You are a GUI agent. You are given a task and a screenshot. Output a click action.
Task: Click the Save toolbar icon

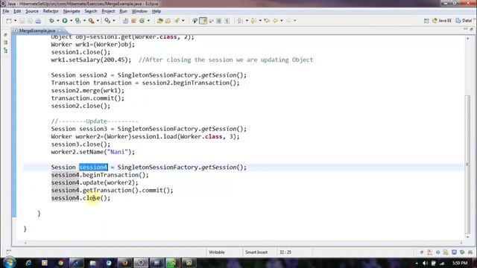22,21
